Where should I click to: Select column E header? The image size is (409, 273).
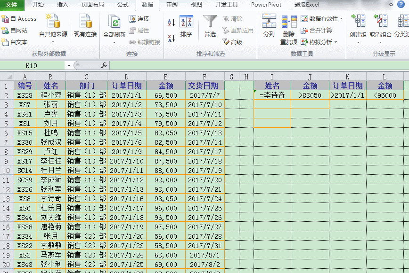tap(166, 77)
